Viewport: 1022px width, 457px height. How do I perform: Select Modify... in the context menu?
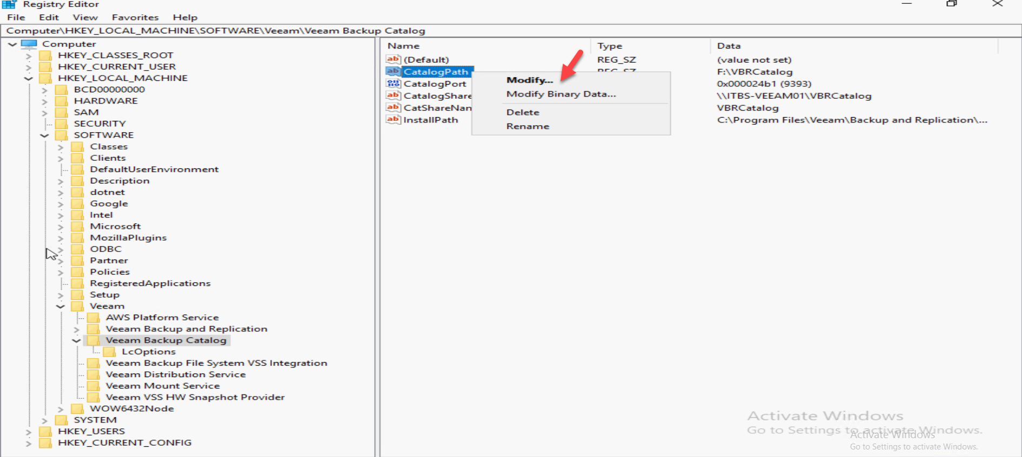pyautogui.click(x=530, y=80)
